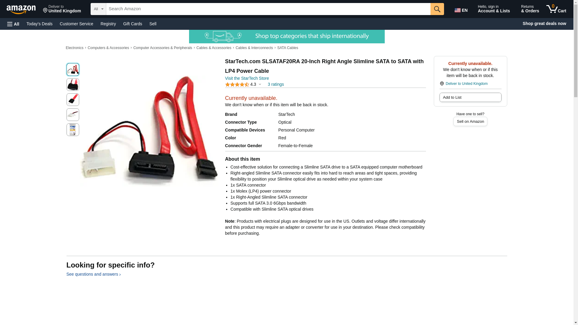
Task: Open the All hamburger menu
Action: click(x=13, y=24)
